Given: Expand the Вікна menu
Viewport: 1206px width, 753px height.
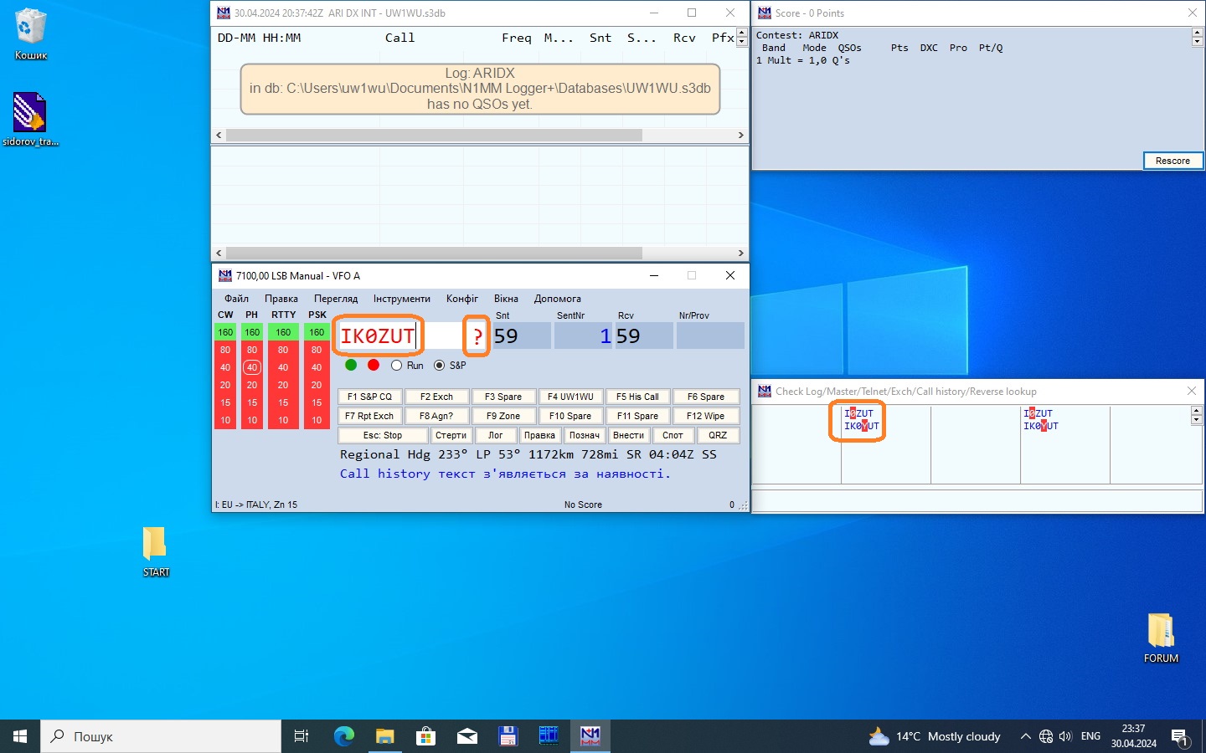Looking at the screenshot, I should coord(506,299).
